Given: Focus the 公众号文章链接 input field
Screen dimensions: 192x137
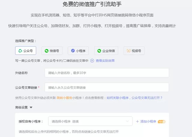Looking at the screenshot, I should tap(107, 87).
